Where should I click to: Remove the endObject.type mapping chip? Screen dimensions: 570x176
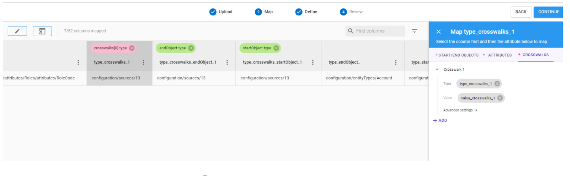(x=191, y=48)
